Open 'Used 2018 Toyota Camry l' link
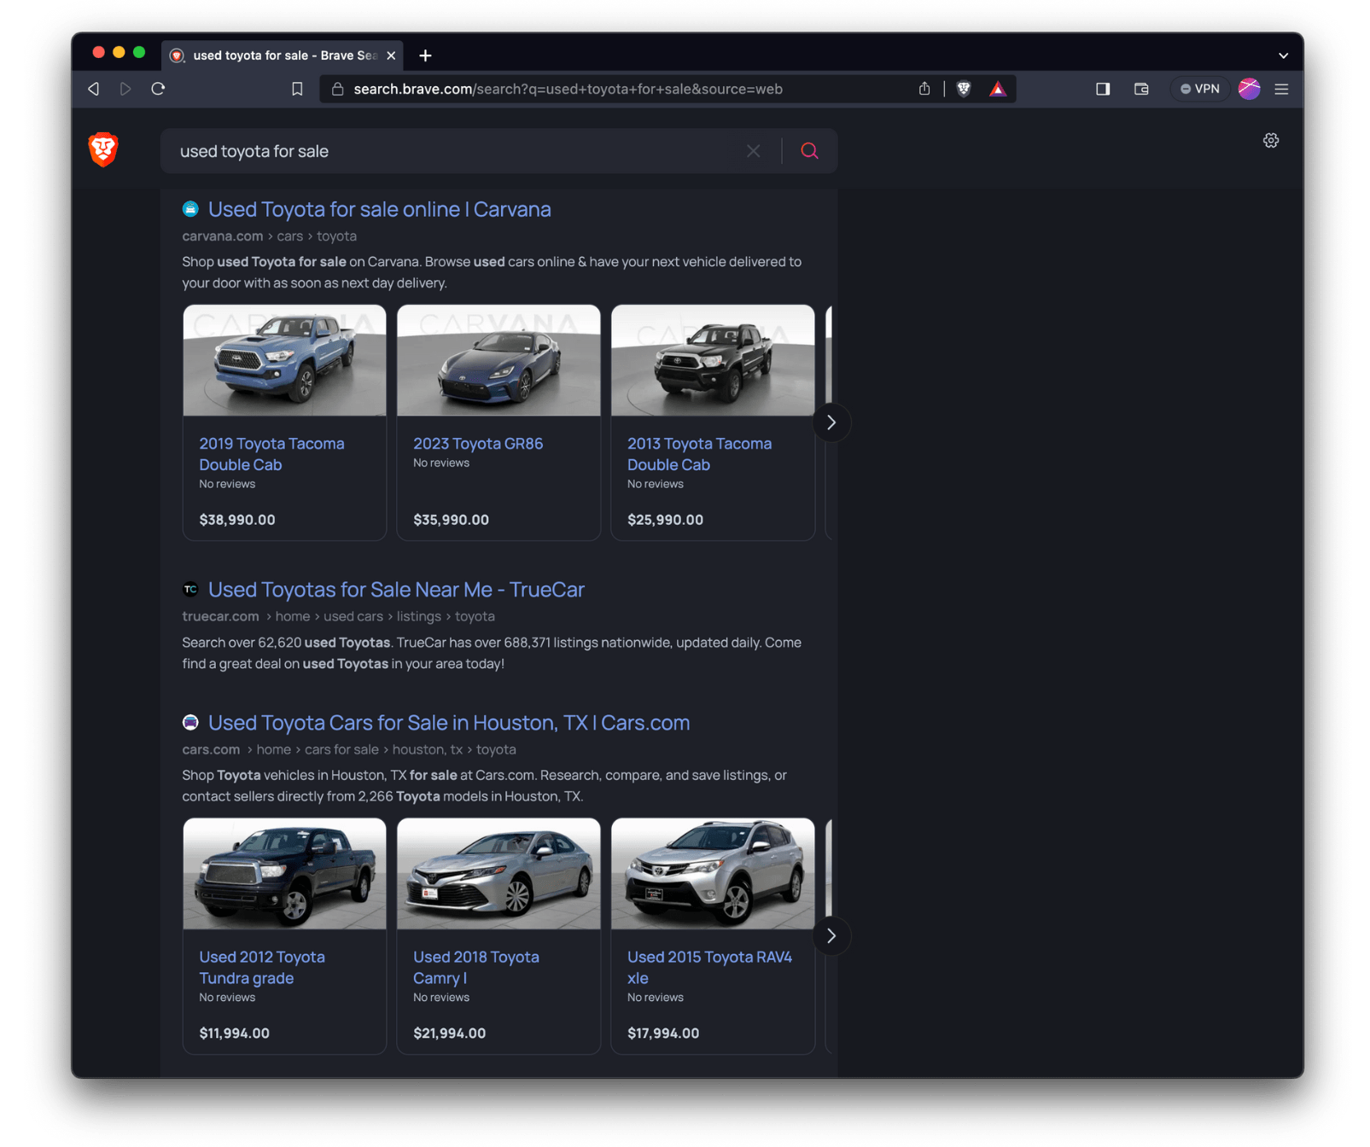The image size is (1370, 1147). 476,968
